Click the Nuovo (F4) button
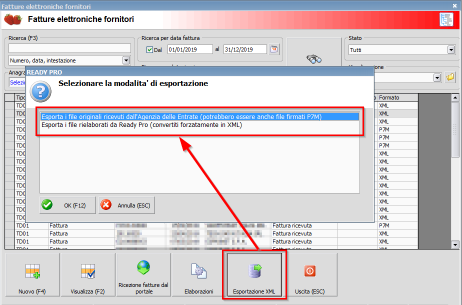This screenshot has height=305, width=462. point(32,274)
